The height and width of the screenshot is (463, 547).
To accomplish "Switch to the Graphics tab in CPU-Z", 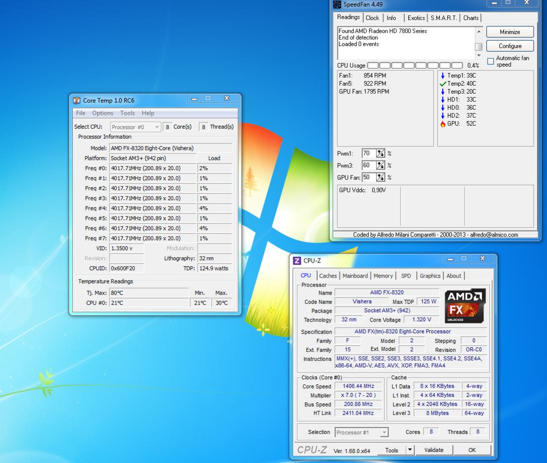I will (430, 276).
